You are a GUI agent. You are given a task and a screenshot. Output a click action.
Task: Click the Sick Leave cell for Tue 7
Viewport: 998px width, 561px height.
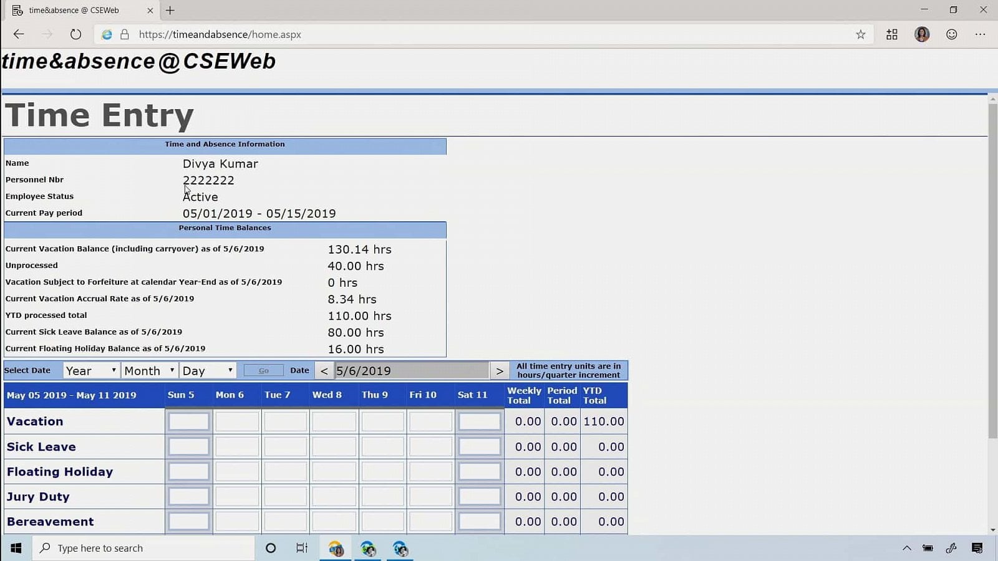click(286, 446)
